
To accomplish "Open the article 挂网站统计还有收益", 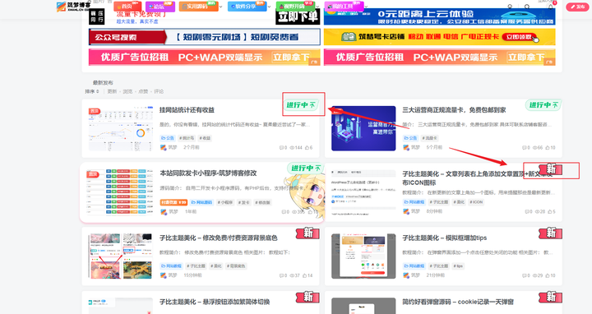I will 187,110.
